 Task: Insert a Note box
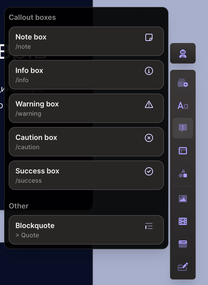pyautogui.click(x=77, y=41)
